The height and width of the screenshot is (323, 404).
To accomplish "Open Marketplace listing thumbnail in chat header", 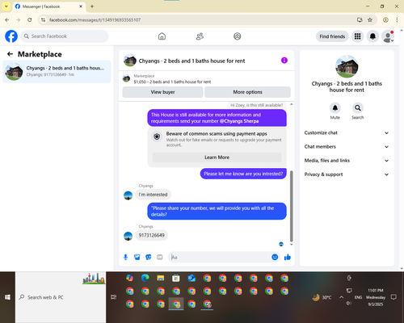I will click(126, 78).
